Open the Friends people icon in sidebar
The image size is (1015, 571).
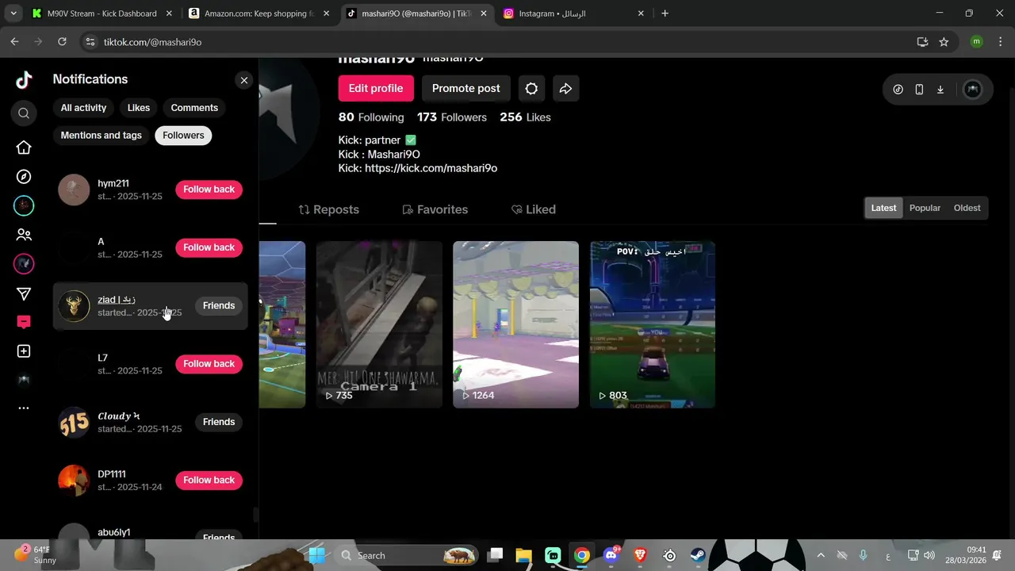click(24, 235)
